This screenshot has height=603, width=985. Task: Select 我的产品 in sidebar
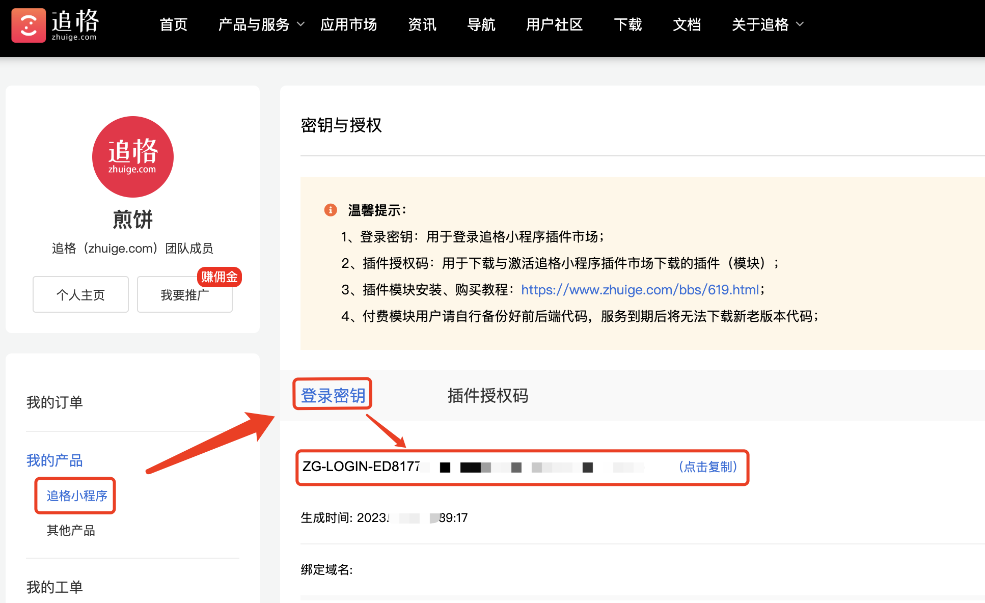coord(54,460)
